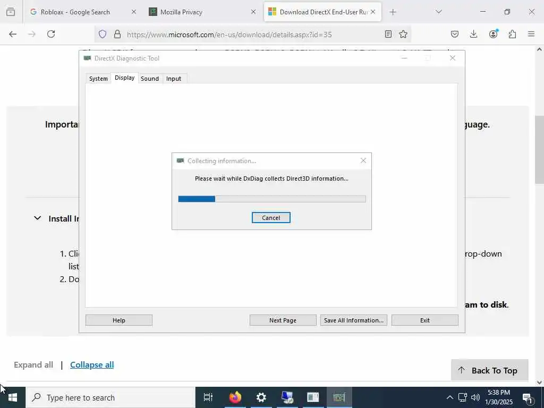Image resolution: width=544 pixels, height=408 pixels.
Task: Switch to the System tab in DxDiag
Action: [x=98, y=79]
